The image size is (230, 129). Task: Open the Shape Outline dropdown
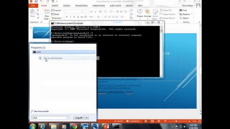pyautogui.click(x=168, y=14)
